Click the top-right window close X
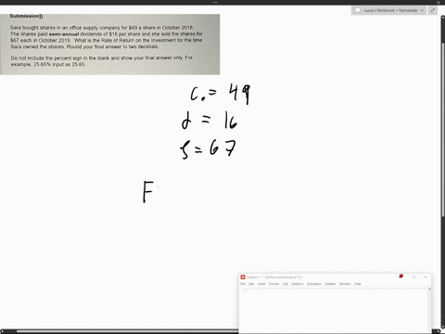This screenshot has width=445, height=334. click(x=439, y=2)
